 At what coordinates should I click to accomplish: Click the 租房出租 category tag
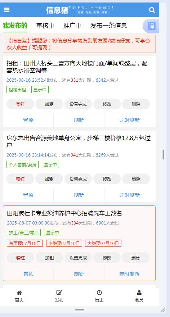pos(17,90)
